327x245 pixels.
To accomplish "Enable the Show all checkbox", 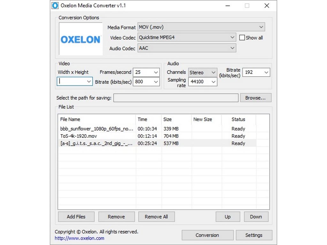I will pos(242,37).
